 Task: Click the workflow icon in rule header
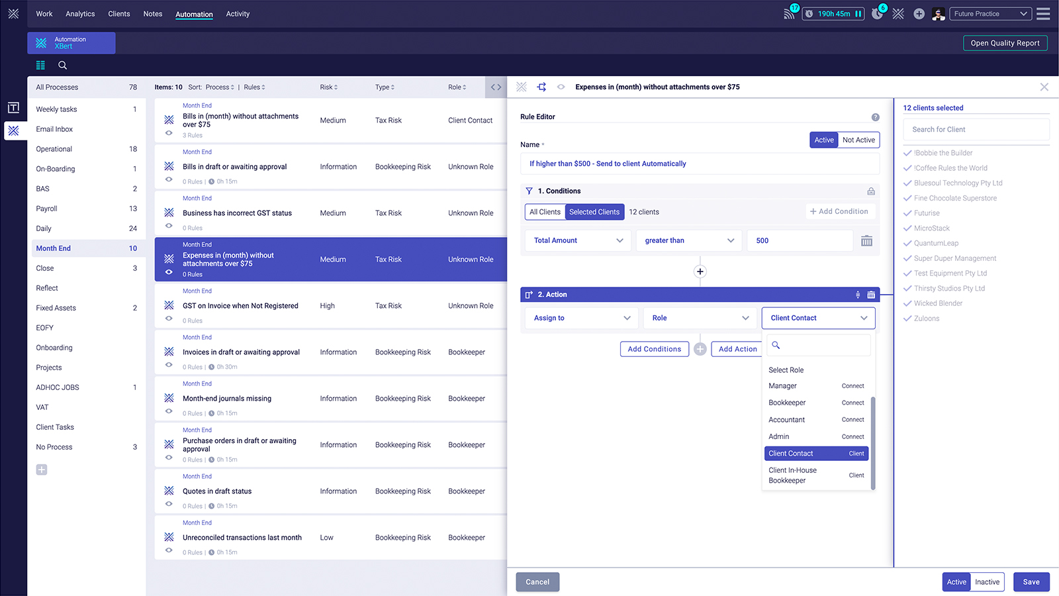pyautogui.click(x=541, y=87)
